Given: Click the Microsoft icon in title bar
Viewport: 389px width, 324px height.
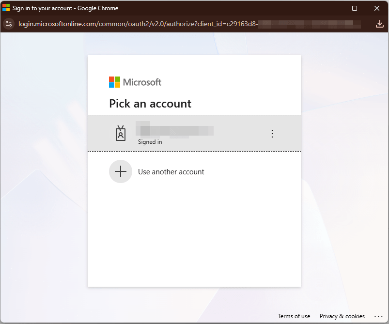Looking at the screenshot, I should (x=6, y=8).
